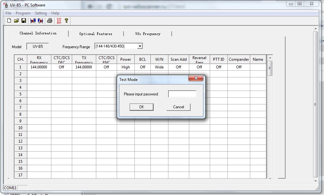Select channel 1 TX Frequency cell 144.00000
This screenshot has width=324, height=195.
(84, 67)
